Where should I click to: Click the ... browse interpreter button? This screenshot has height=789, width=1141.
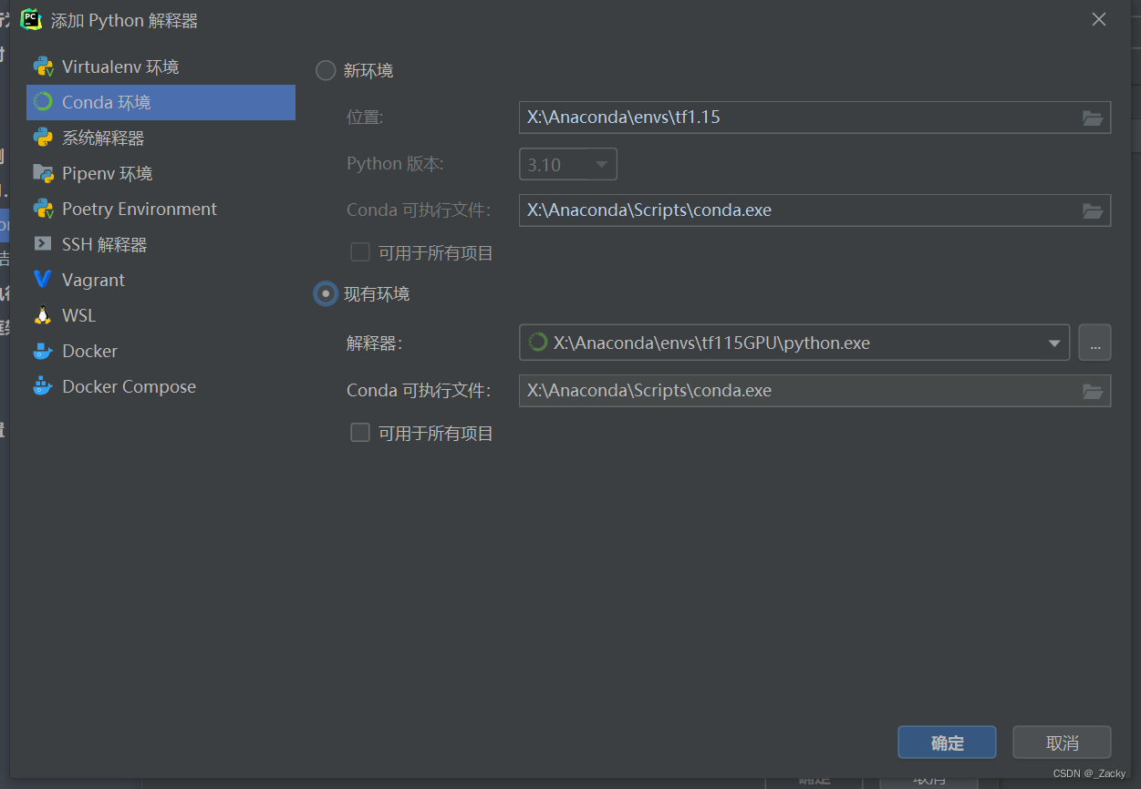(1094, 343)
